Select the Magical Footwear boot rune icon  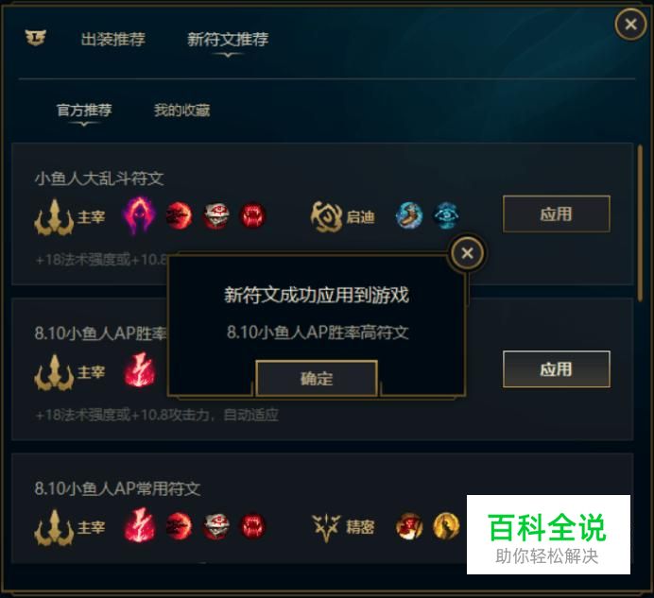point(408,215)
